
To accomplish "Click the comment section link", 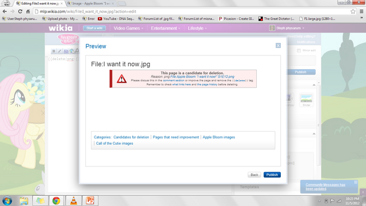I will [x=173, y=80].
